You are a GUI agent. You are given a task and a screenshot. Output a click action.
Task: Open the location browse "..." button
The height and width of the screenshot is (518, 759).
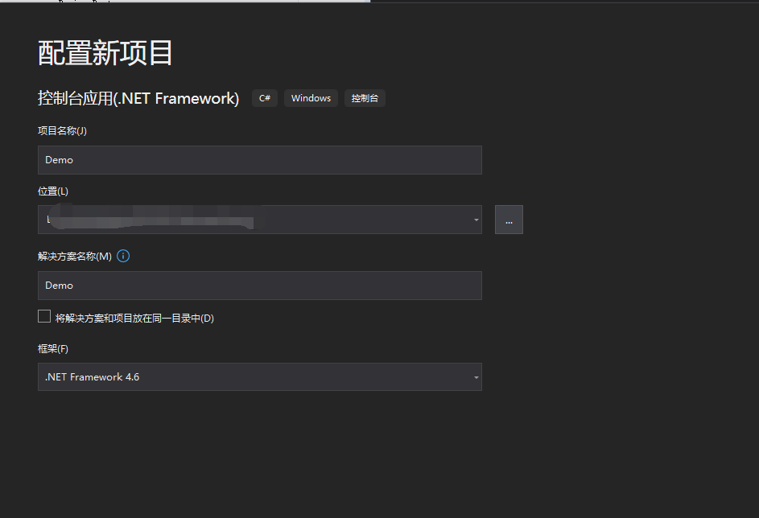[x=509, y=220]
